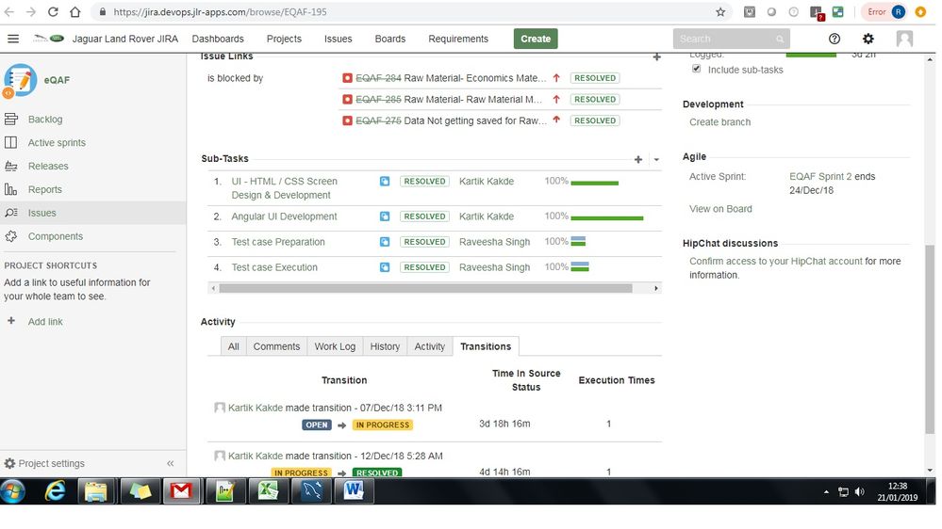The image size is (942, 529).
Task: Select the Transitions tab
Action: 486,346
